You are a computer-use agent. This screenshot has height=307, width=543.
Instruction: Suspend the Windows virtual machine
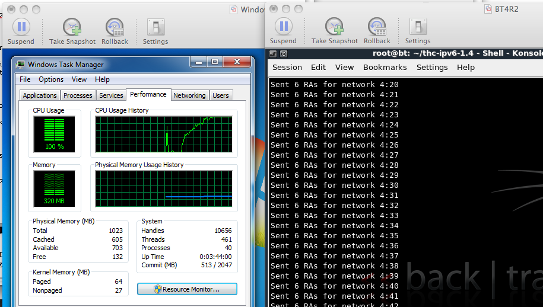tap(21, 31)
